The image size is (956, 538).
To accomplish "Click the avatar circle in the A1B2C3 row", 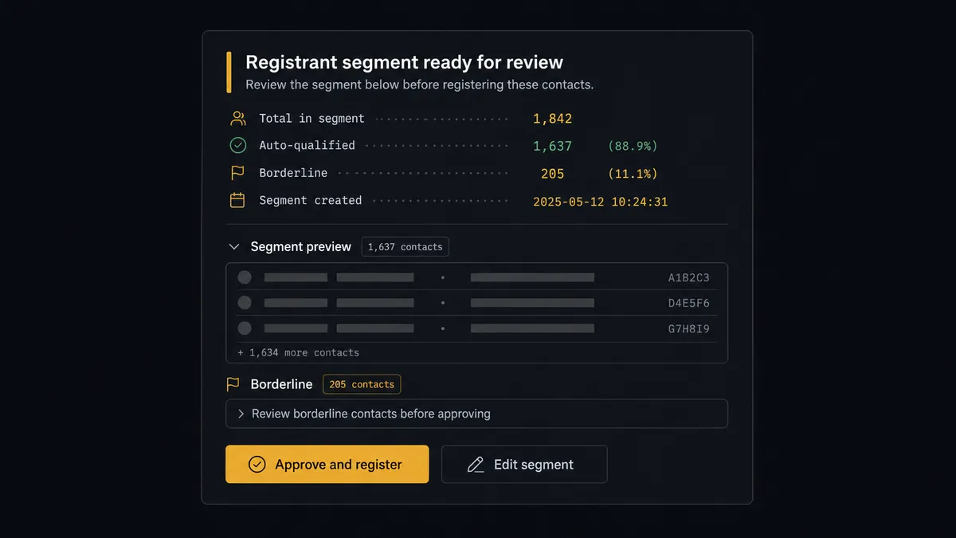I will pyautogui.click(x=245, y=277).
